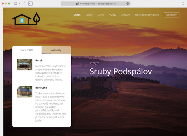
Task: Open Naše další ubytování menu item
Action: coord(147,15)
